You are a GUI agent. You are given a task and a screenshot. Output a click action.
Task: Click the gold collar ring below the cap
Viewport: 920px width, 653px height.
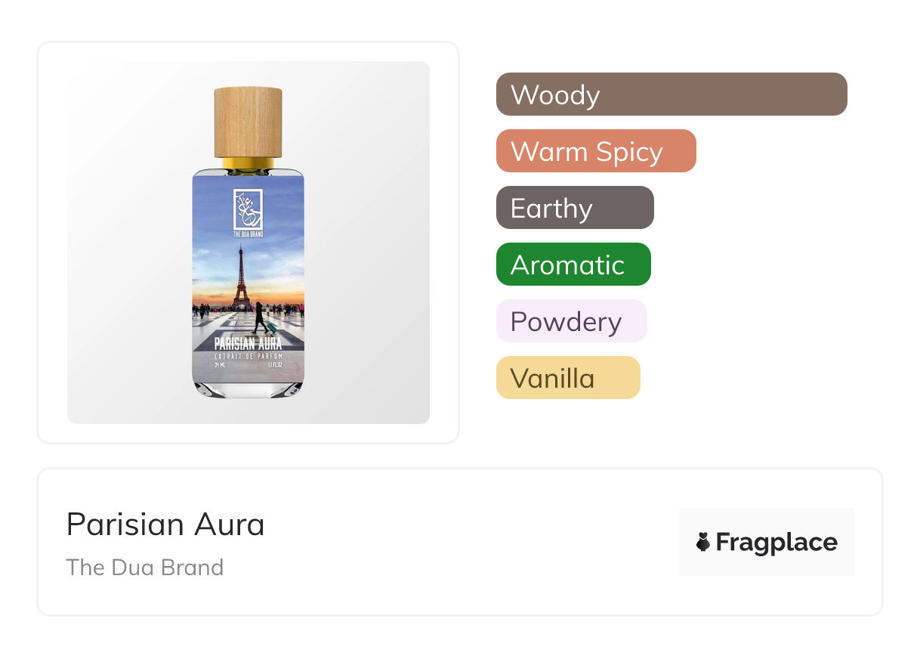(x=248, y=163)
